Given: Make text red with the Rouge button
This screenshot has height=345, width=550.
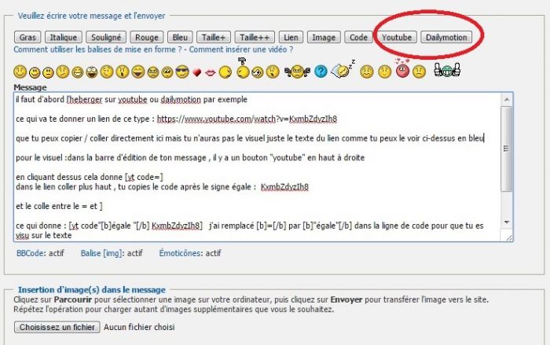Looking at the screenshot, I should (x=147, y=37).
